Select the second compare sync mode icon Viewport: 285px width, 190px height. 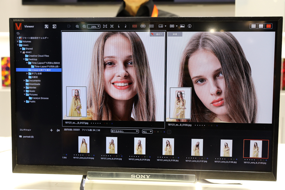(143, 26)
